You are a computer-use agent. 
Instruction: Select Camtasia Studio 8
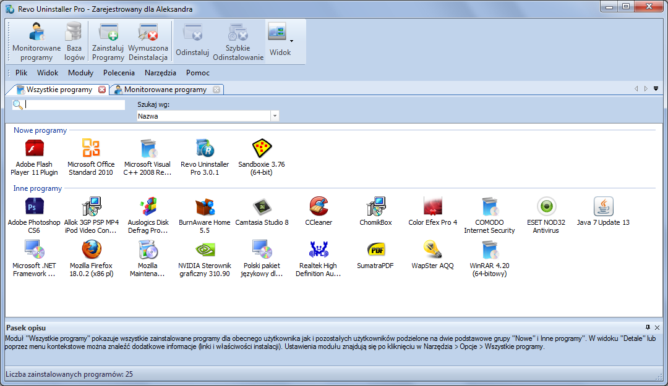[x=262, y=211]
